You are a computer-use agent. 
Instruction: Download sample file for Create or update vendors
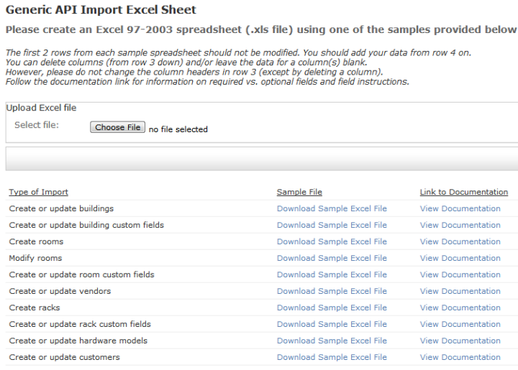(x=332, y=291)
